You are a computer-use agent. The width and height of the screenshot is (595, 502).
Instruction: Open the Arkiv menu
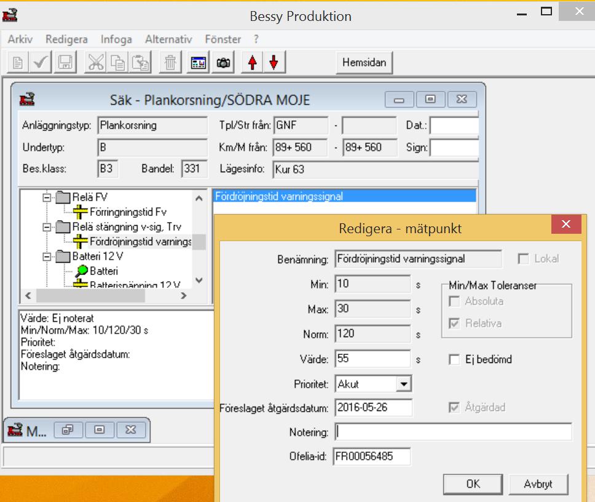point(20,39)
